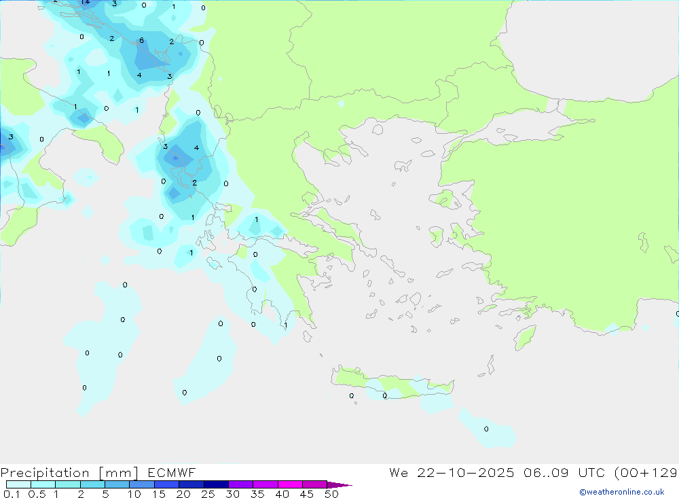The image size is (679, 498).
Task: Click the '20' legend scale label
Action: pos(183,494)
